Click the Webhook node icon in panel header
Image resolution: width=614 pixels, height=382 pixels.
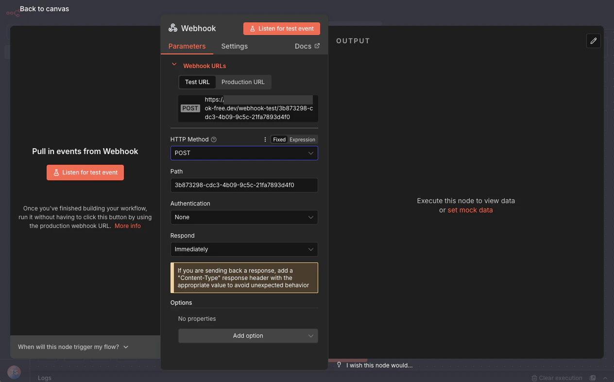173,28
